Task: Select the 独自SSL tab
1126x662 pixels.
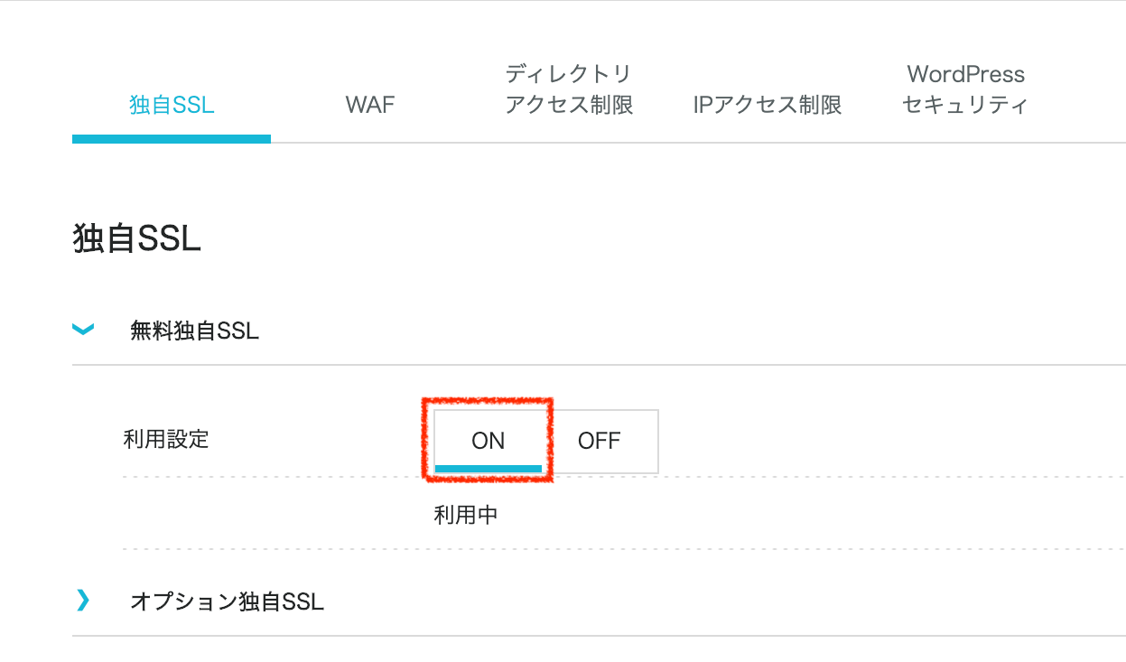Action: [x=171, y=104]
